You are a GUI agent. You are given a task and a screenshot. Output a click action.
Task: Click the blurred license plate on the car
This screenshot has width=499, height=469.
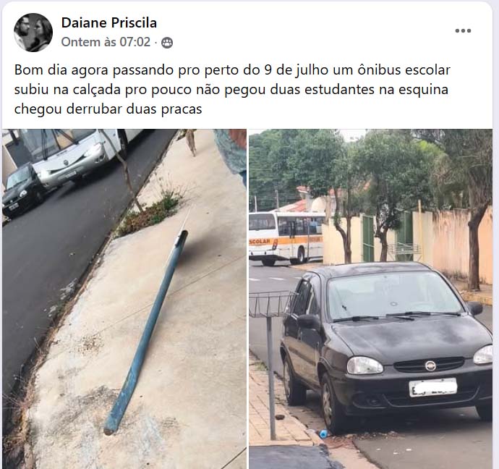click(432, 387)
